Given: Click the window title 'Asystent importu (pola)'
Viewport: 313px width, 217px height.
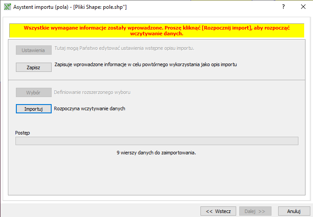Looking at the screenshot, I should pyautogui.click(x=70, y=7).
